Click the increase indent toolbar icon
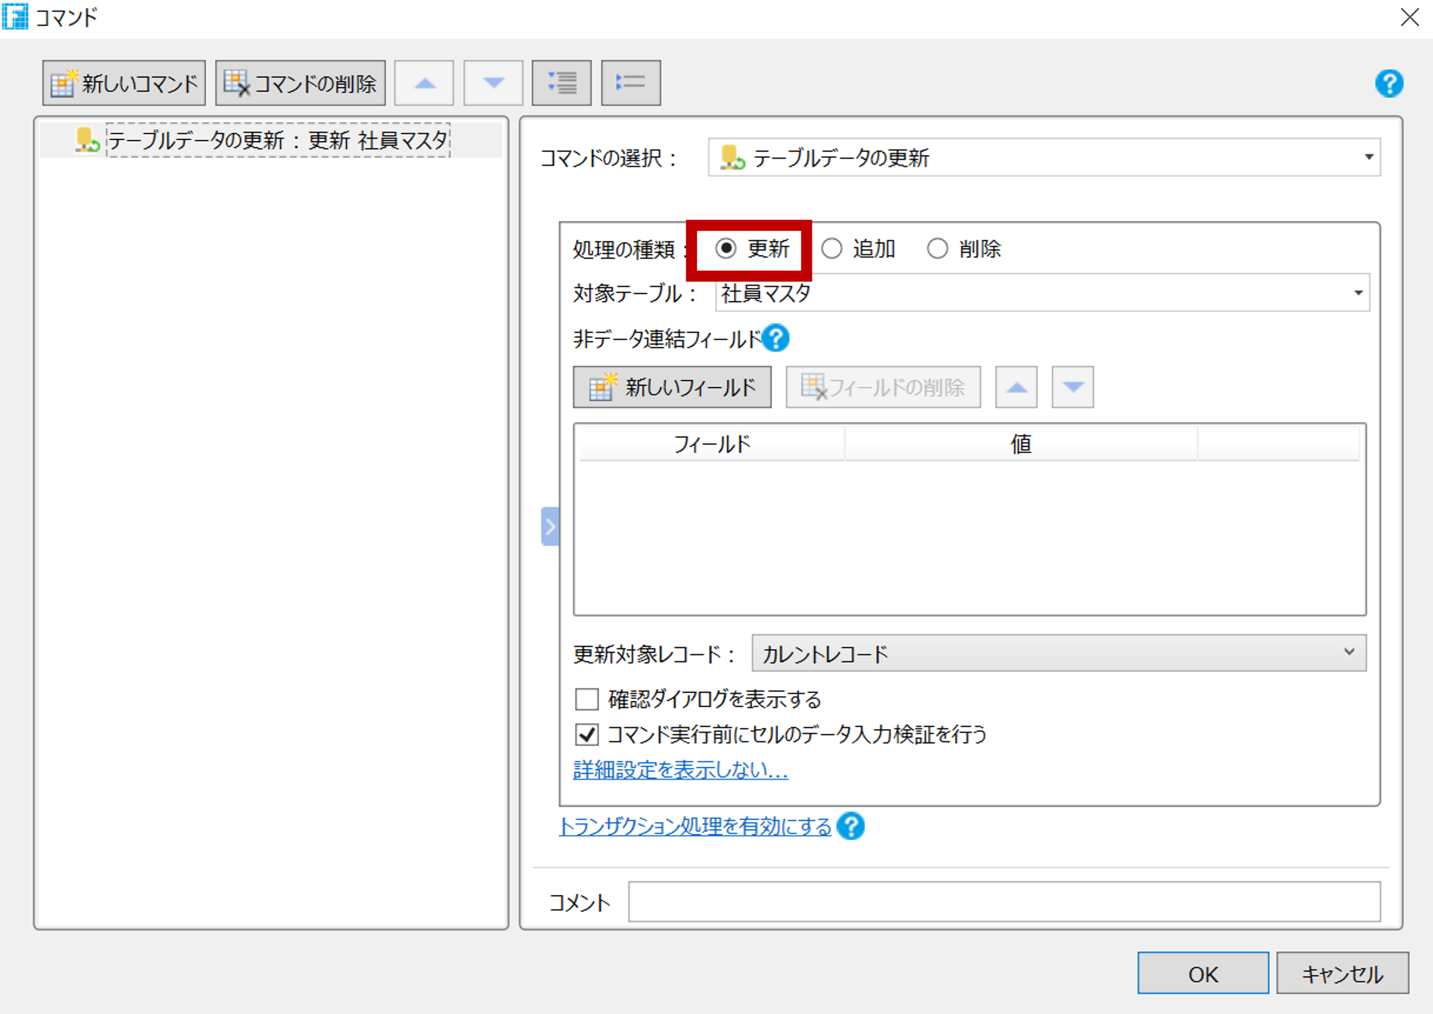1433x1014 pixels. tap(561, 83)
